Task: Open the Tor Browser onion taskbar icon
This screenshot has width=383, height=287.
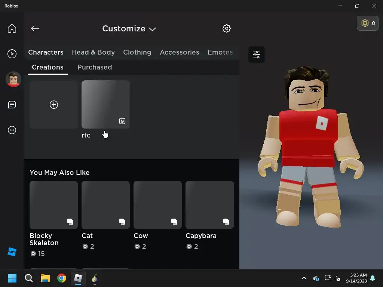Action: 95,278
